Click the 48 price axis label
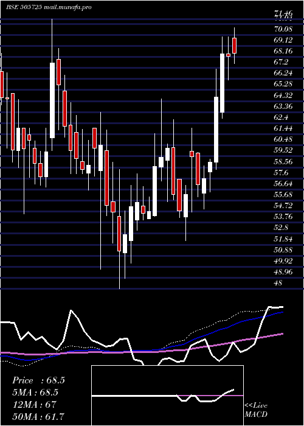The height and width of the screenshot is (426, 304). tap(278, 283)
